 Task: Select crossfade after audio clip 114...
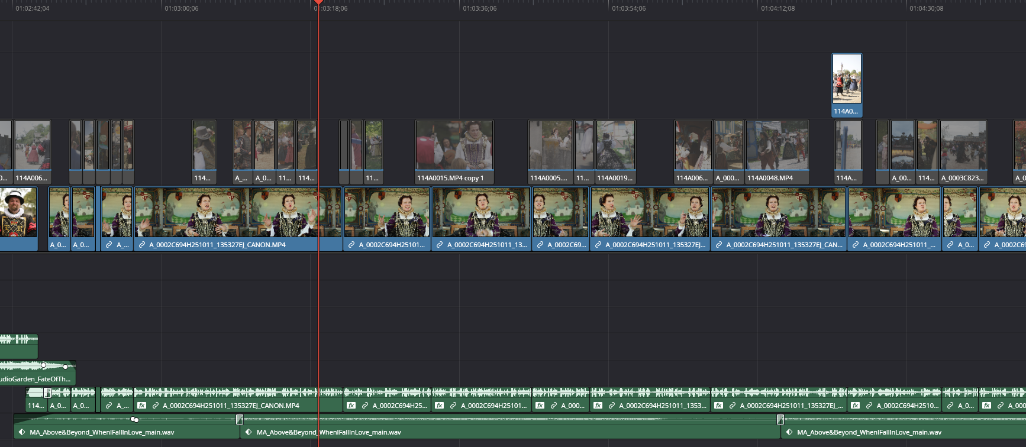click(47, 393)
